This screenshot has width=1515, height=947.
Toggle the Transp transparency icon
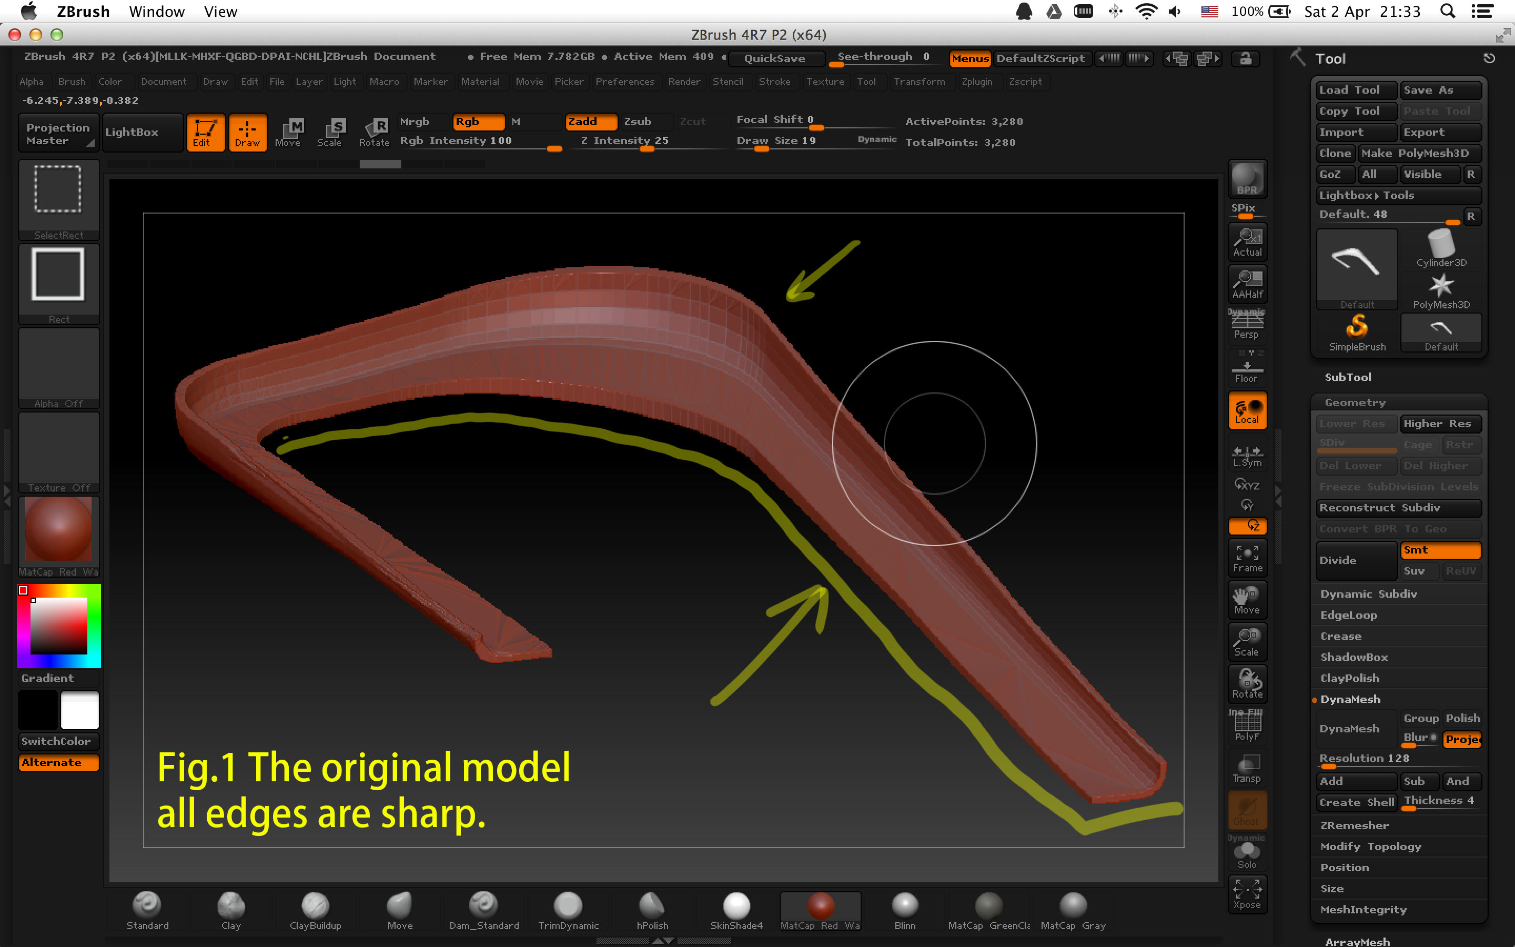click(1247, 768)
